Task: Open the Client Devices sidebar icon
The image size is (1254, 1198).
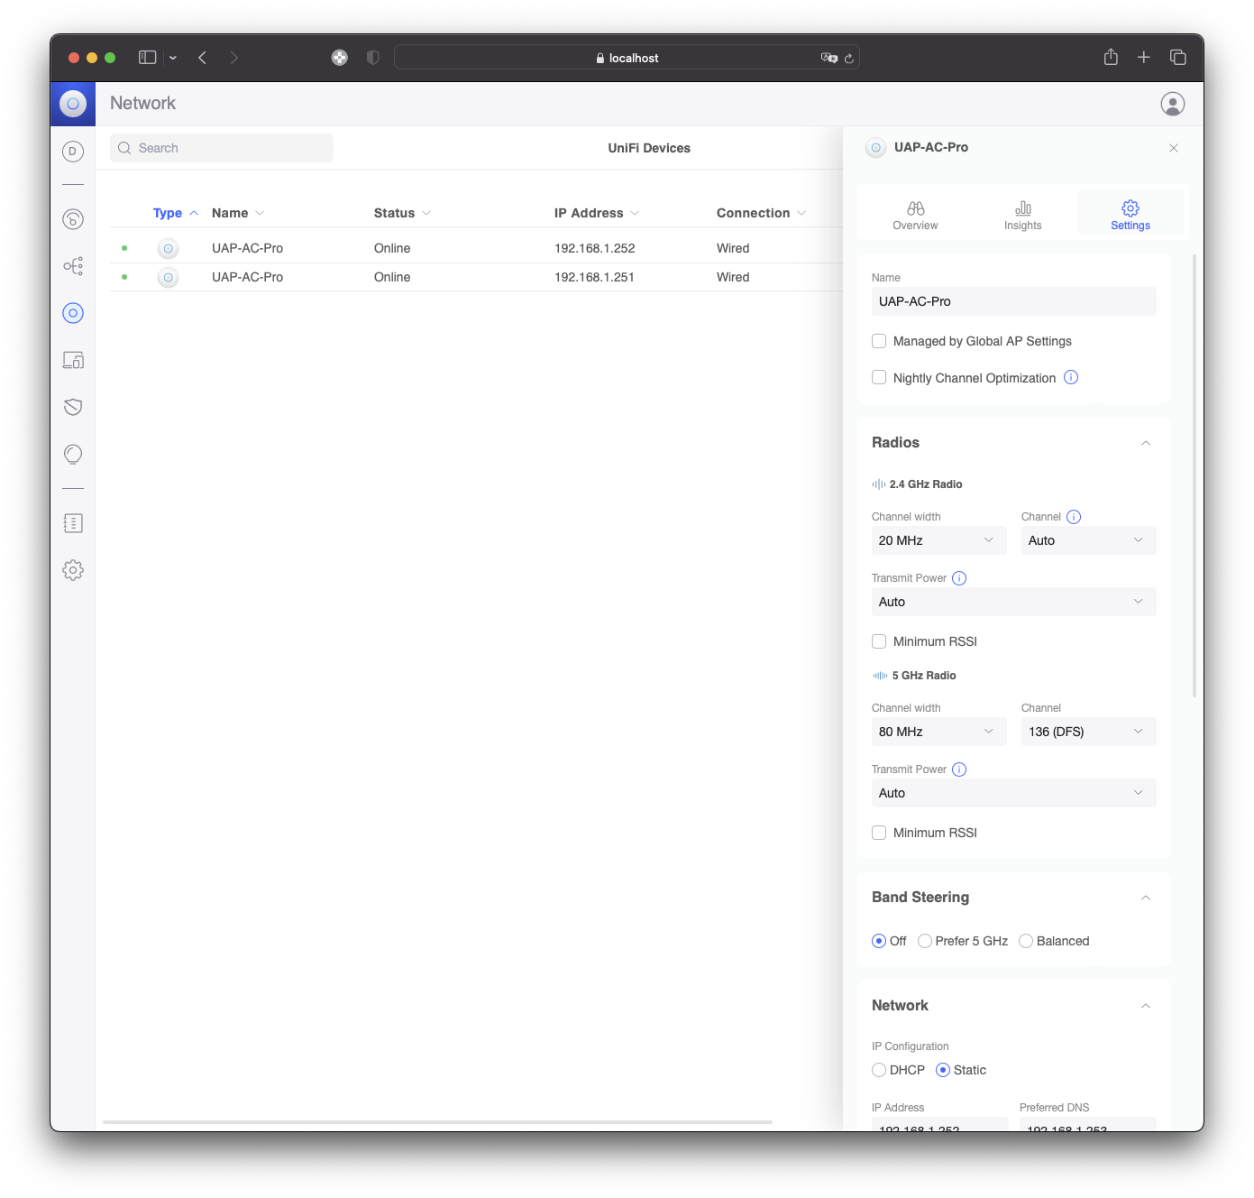Action: tap(73, 360)
